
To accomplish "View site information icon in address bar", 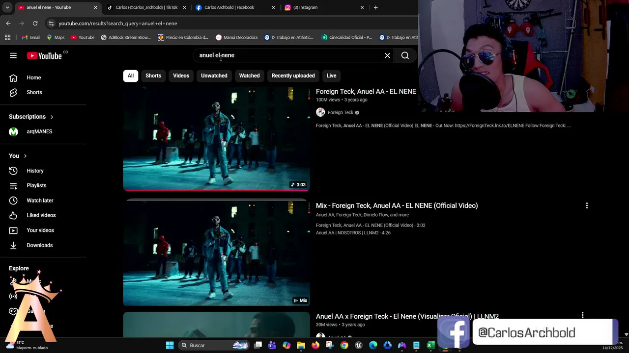I will click(51, 23).
